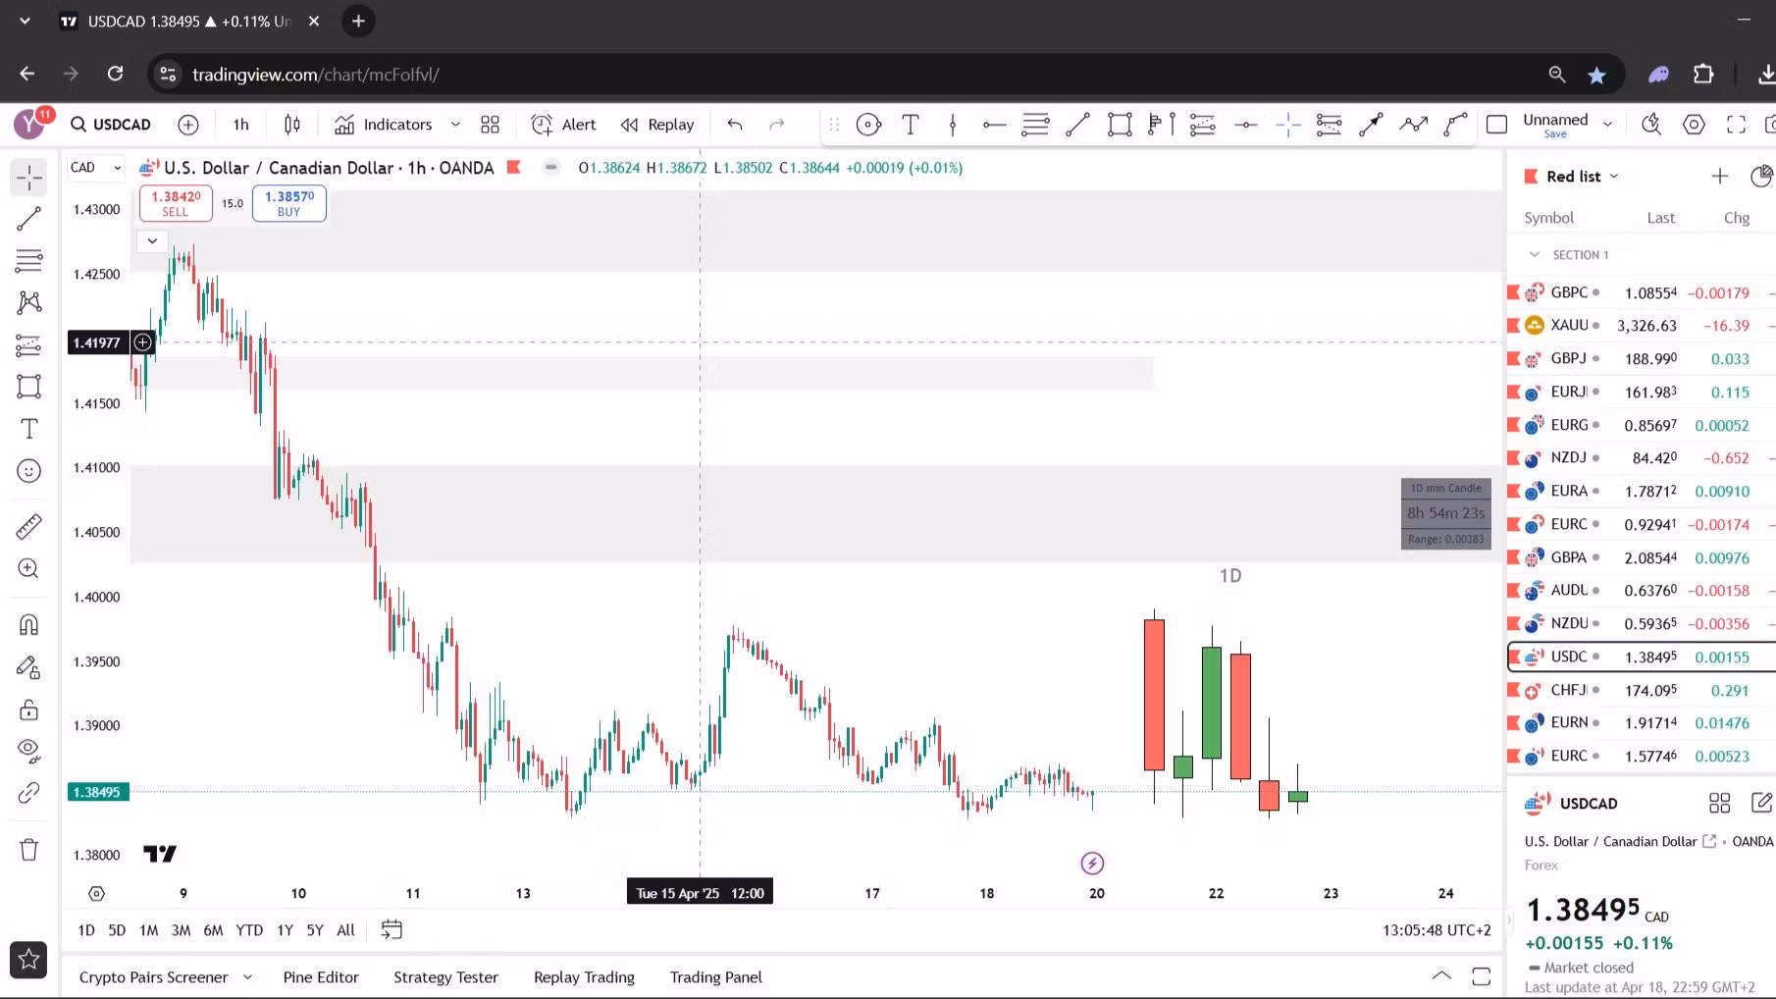Click the BUY 1.38570 button

pos(289,203)
